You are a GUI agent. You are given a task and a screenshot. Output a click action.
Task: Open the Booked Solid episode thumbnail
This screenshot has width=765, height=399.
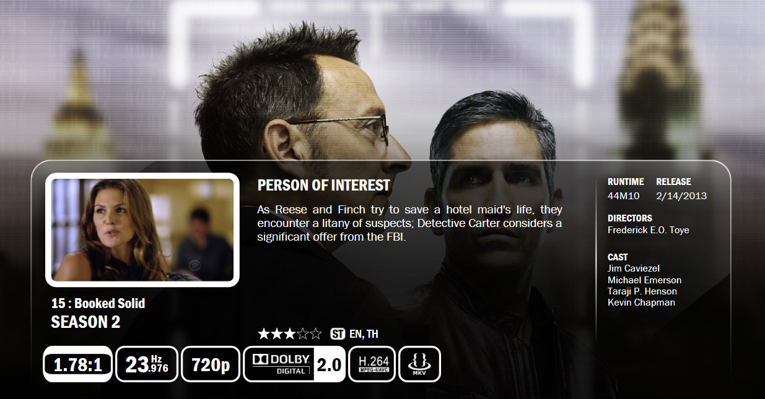click(142, 230)
